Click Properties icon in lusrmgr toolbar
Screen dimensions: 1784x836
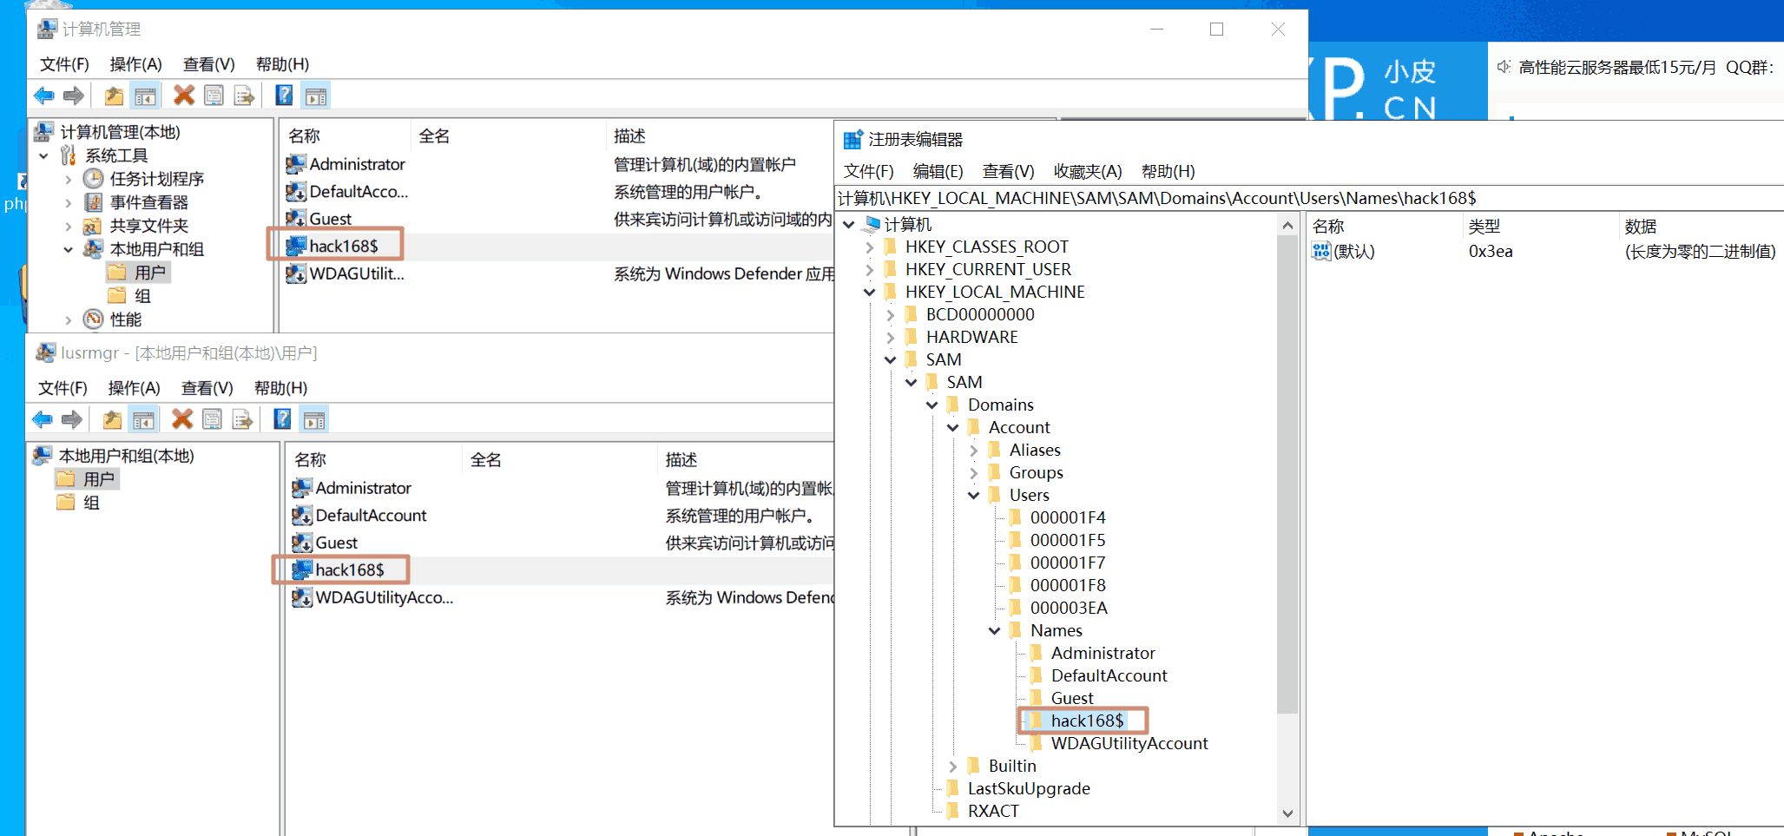[x=212, y=420]
